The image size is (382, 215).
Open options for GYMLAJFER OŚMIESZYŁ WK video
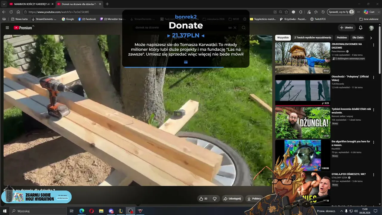coord(374,175)
